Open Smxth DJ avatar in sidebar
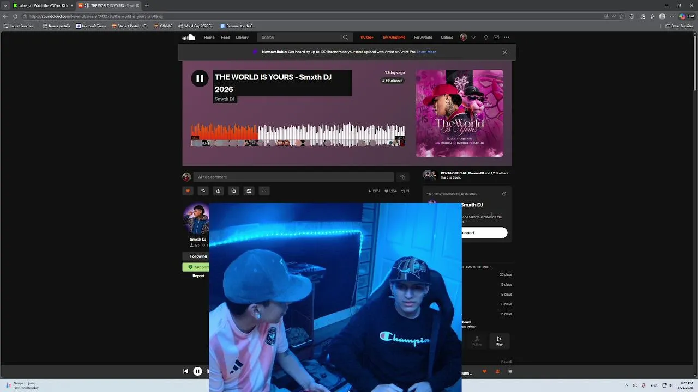The width and height of the screenshot is (698, 392). [196, 219]
